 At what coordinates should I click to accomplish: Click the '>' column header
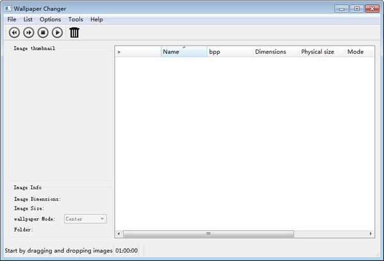tap(138, 52)
